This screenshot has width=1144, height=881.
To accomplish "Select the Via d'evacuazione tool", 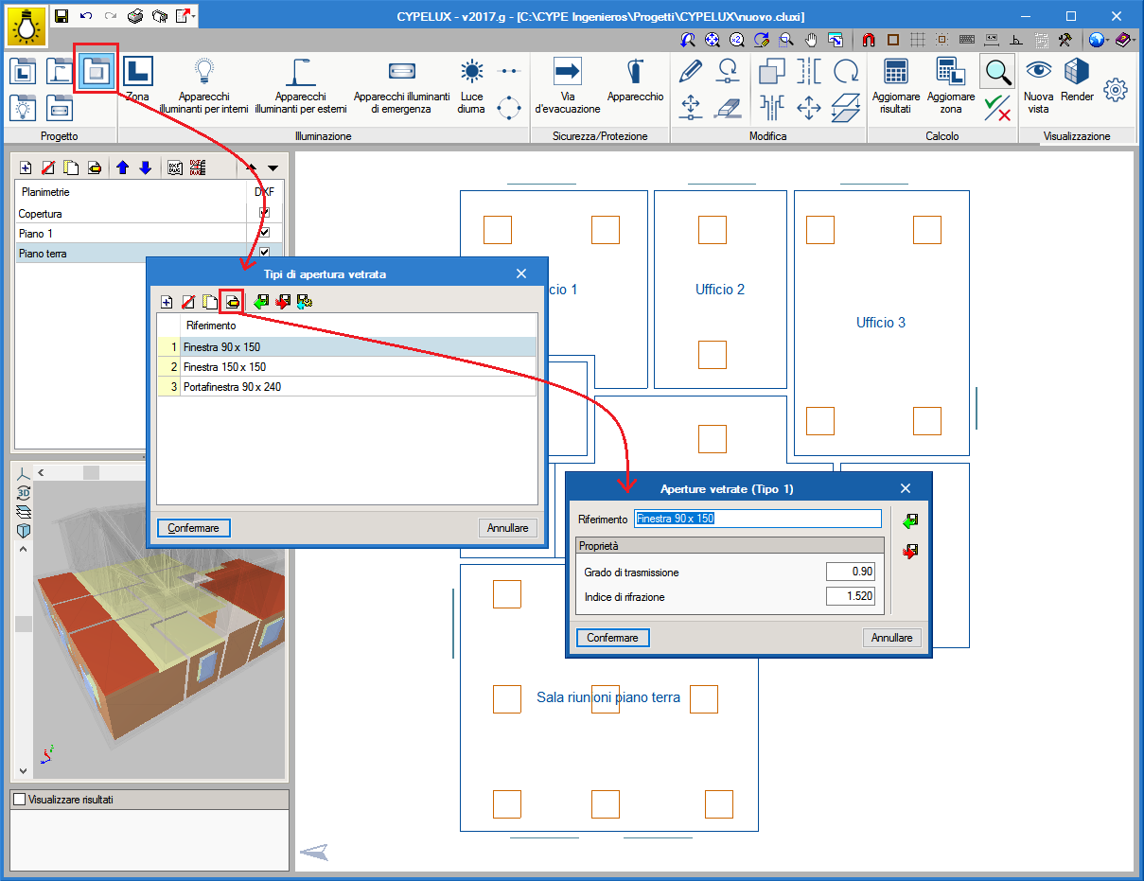I will (x=568, y=85).
